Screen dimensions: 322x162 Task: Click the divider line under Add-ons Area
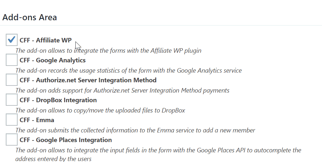[x=161, y=25]
